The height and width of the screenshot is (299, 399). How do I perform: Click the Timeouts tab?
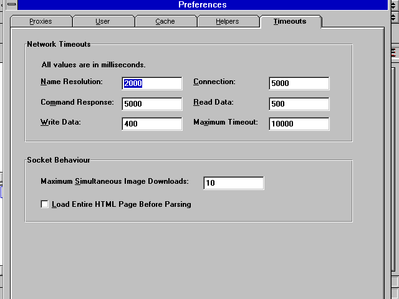[290, 21]
